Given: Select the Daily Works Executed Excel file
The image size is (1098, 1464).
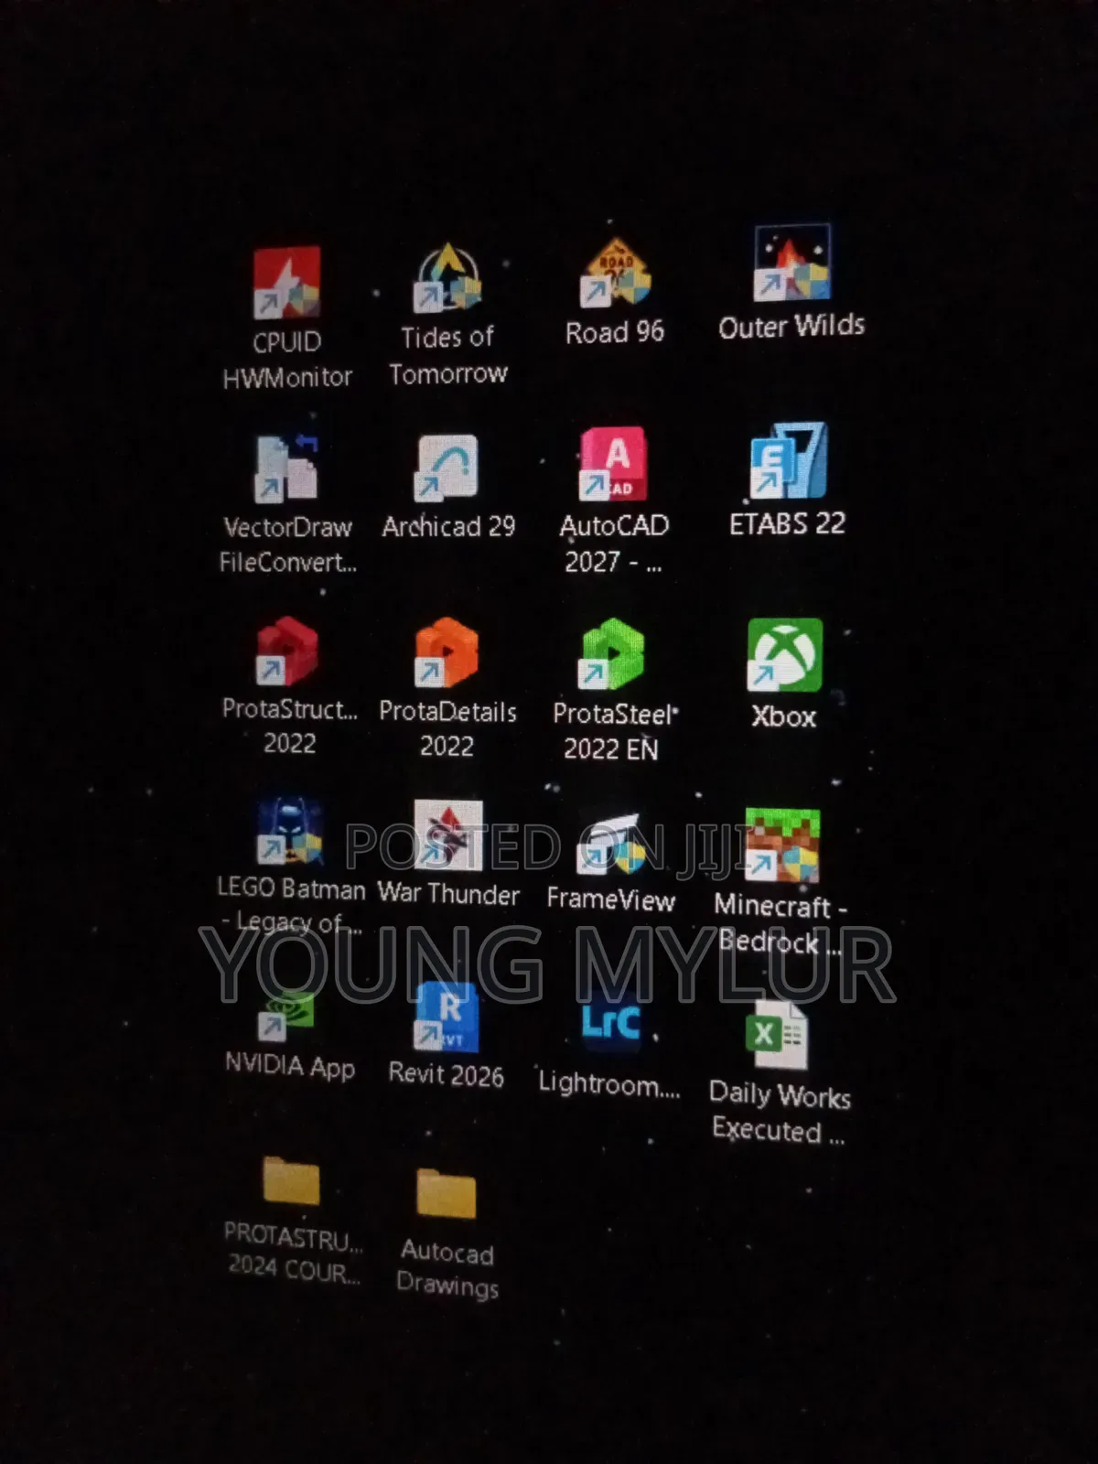Looking at the screenshot, I should point(778,1035).
